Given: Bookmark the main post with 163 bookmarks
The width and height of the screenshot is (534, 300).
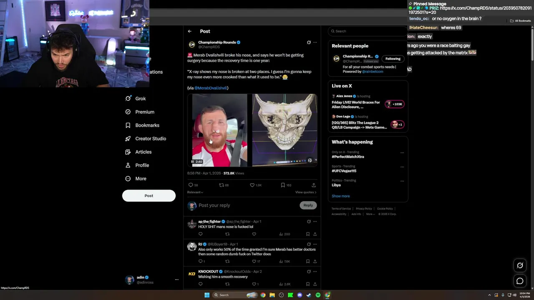Looking at the screenshot, I should coord(283,185).
